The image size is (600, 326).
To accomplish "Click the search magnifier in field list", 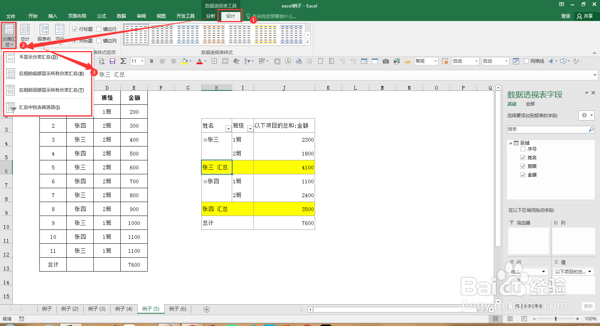I will [591, 129].
